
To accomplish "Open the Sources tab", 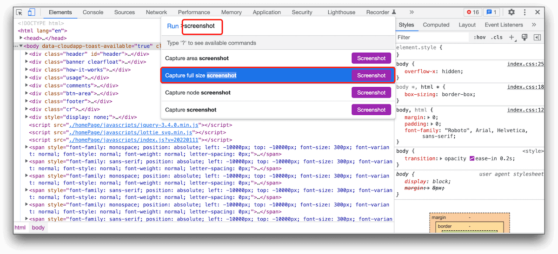I will 124,13.
